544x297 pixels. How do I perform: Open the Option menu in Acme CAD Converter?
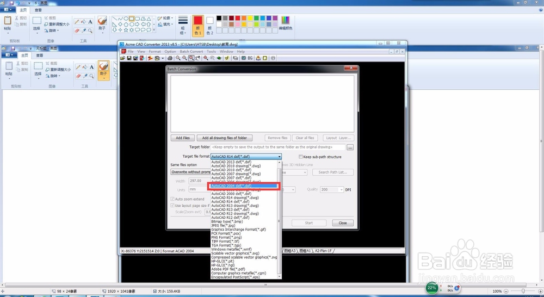tap(170, 51)
